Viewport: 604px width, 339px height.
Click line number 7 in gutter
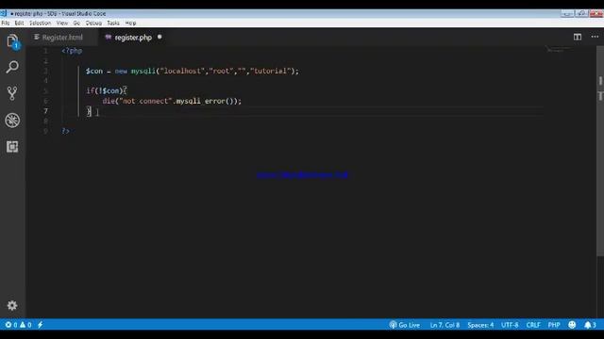[x=46, y=111]
